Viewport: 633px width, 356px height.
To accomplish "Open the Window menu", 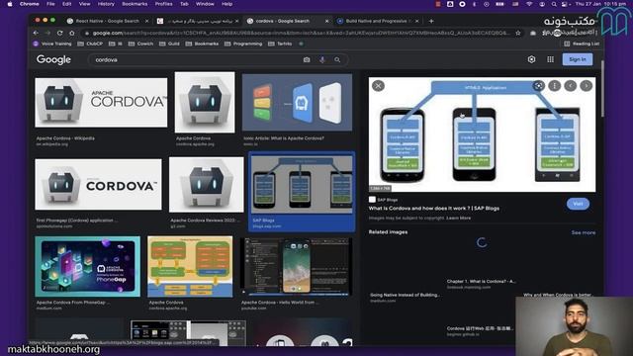I will [x=205, y=4].
